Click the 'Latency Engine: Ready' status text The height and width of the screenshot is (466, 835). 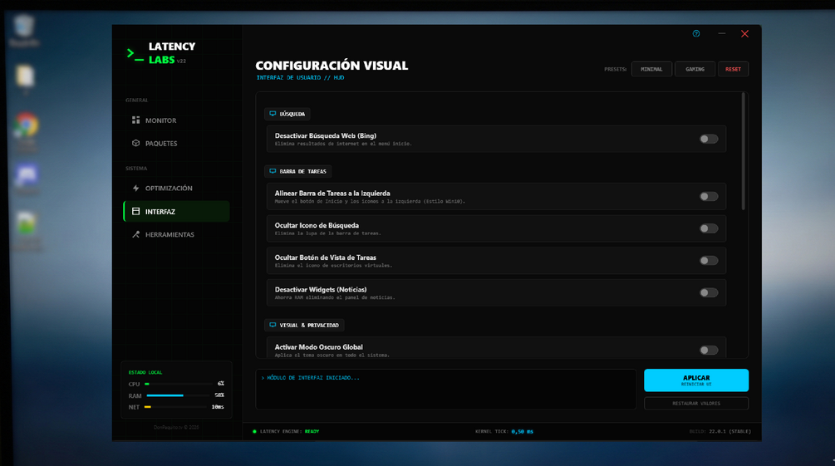tap(290, 431)
